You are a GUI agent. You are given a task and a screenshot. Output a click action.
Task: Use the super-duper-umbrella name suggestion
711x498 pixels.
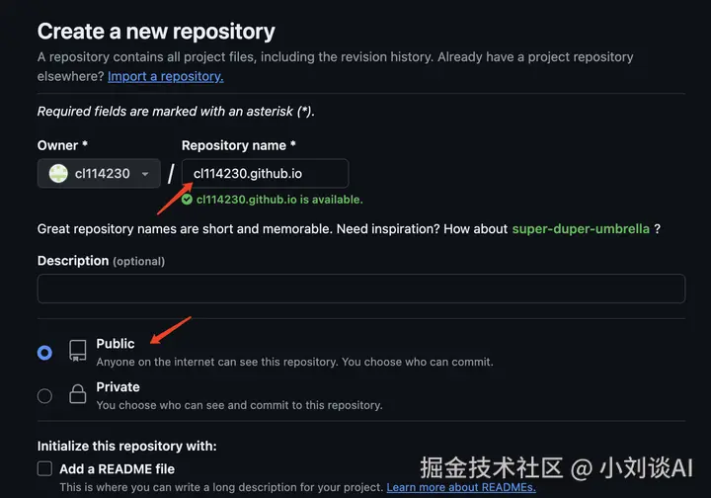point(581,228)
